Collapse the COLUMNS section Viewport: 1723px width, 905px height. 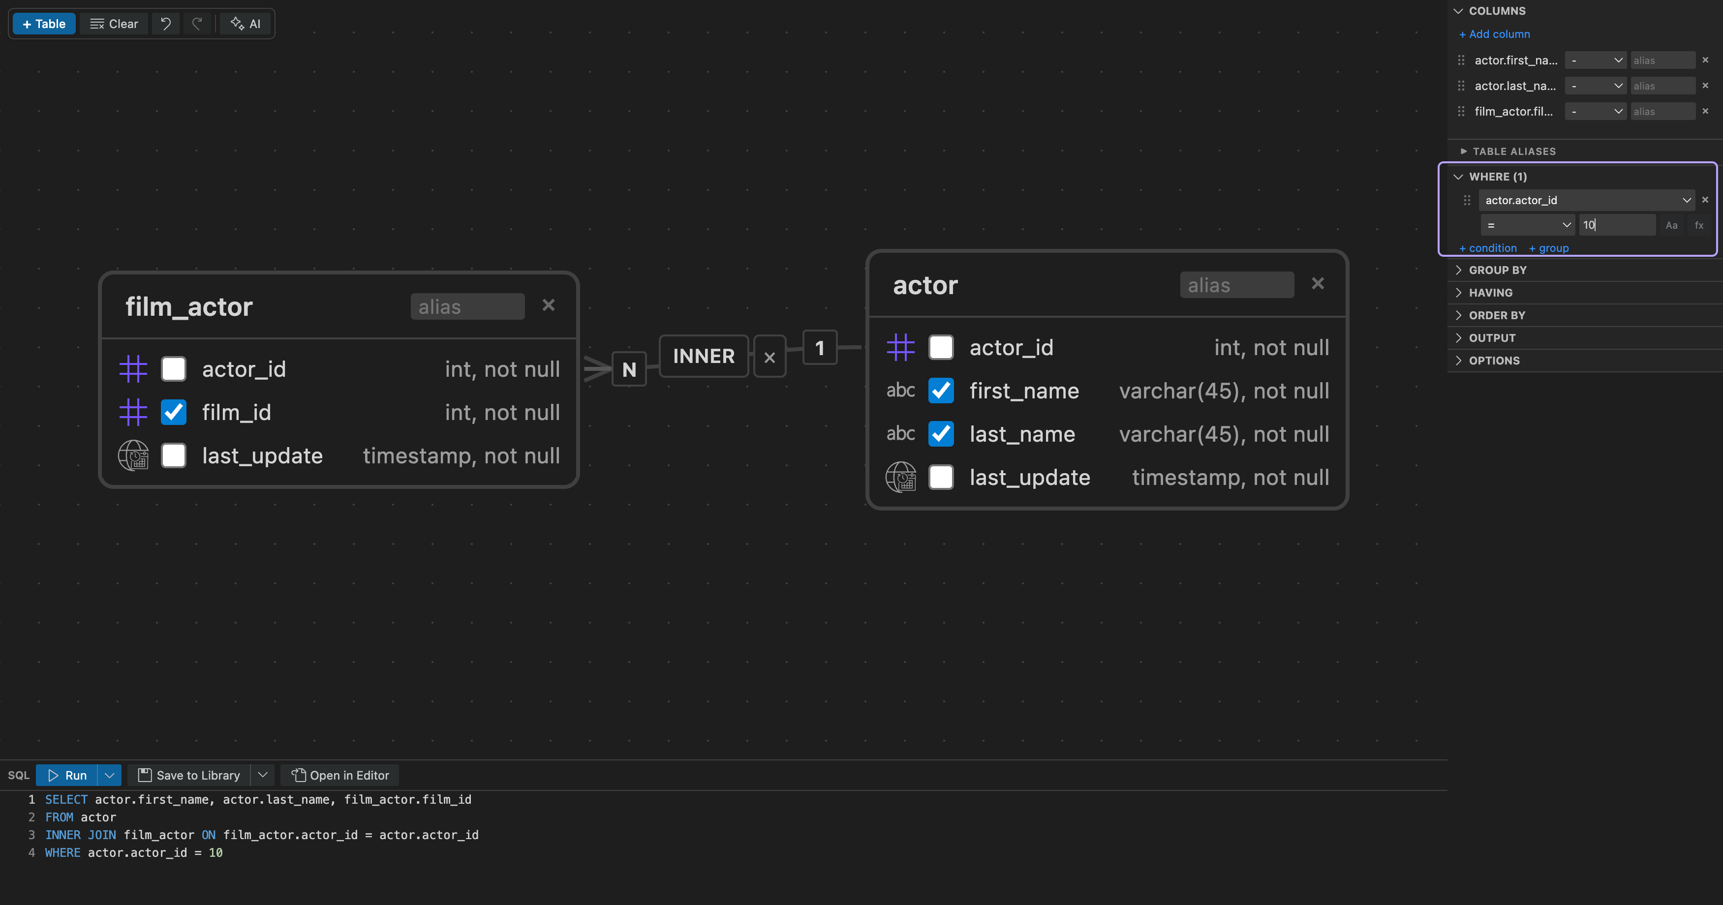[x=1458, y=11]
